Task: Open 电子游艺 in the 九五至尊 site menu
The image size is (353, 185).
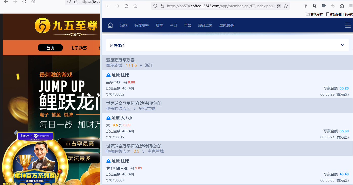Action: (79, 48)
